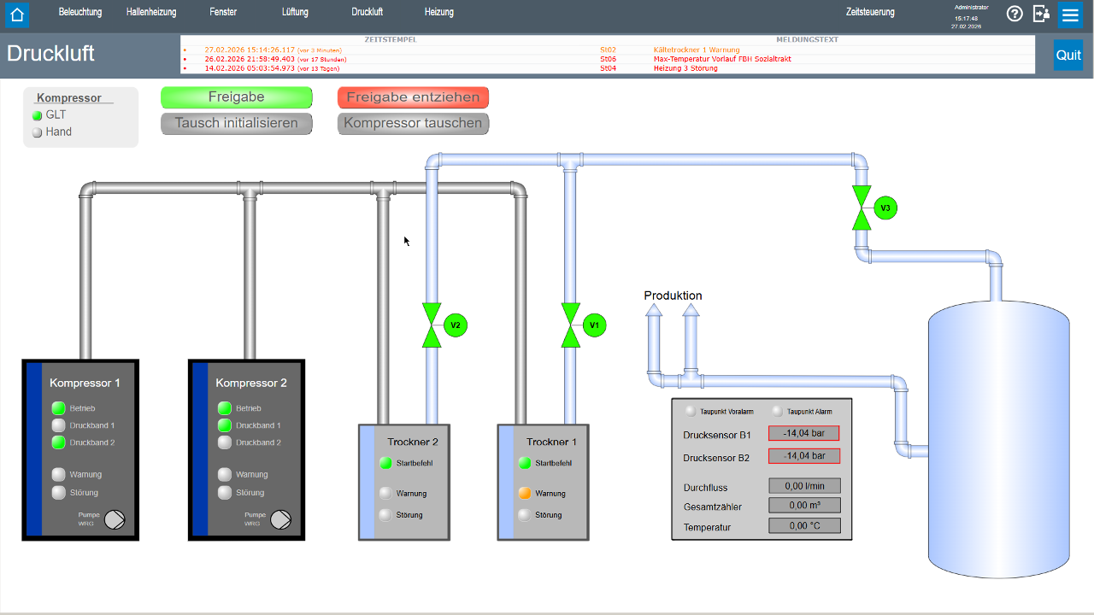Open the Beleuchtung menu
Viewport: 1094px width, 615px height.
80,13
